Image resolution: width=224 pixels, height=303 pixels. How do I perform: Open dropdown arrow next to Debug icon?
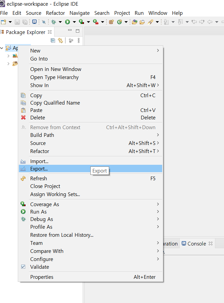pos(60,22)
